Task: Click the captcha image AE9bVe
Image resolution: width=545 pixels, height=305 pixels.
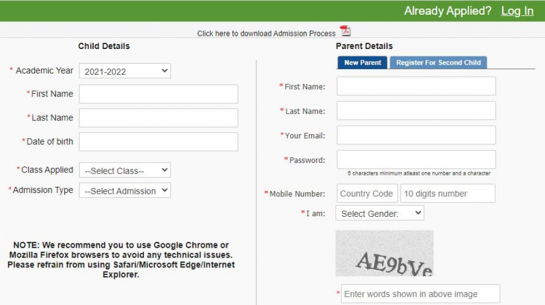Action: tap(385, 253)
